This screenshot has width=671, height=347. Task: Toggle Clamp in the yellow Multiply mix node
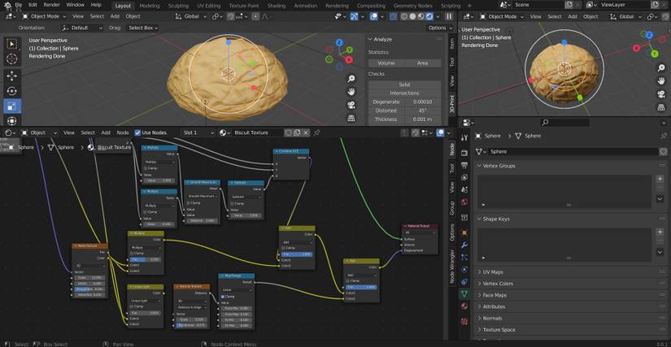pos(133,254)
